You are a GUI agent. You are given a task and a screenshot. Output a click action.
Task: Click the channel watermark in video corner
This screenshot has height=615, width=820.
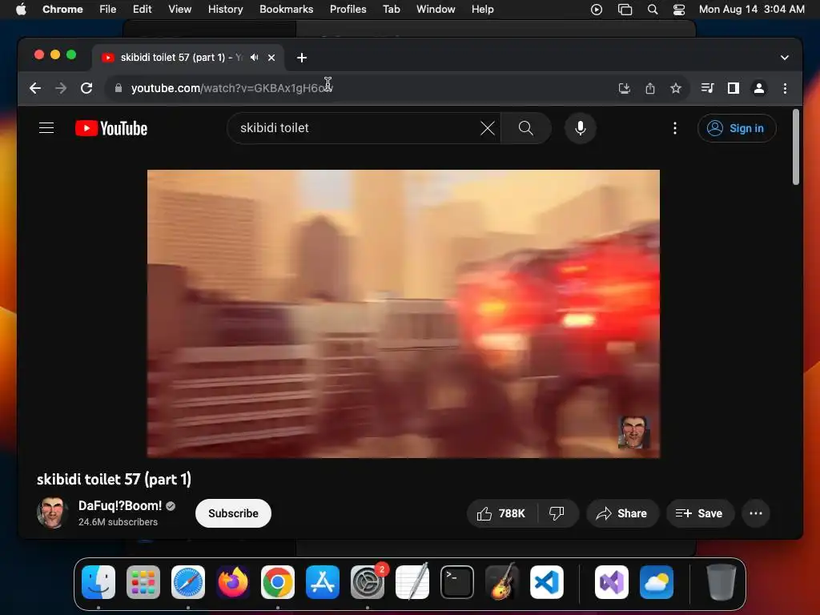(634, 432)
